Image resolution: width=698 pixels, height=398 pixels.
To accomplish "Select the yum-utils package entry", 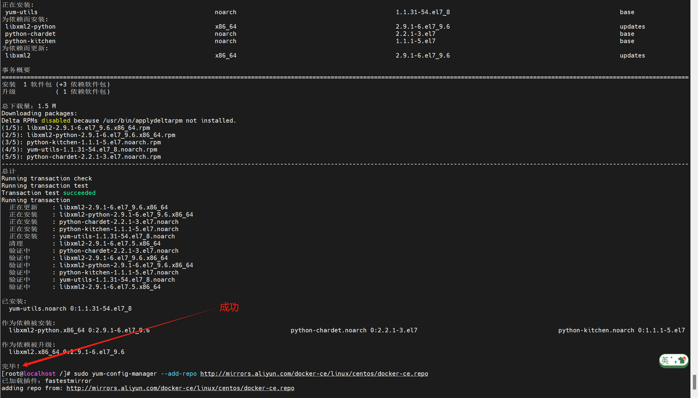I will (21, 12).
